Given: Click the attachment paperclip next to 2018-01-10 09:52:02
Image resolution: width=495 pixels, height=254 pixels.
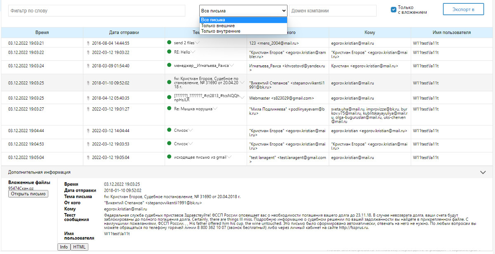Looking at the screenshot, I should point(88,83).
